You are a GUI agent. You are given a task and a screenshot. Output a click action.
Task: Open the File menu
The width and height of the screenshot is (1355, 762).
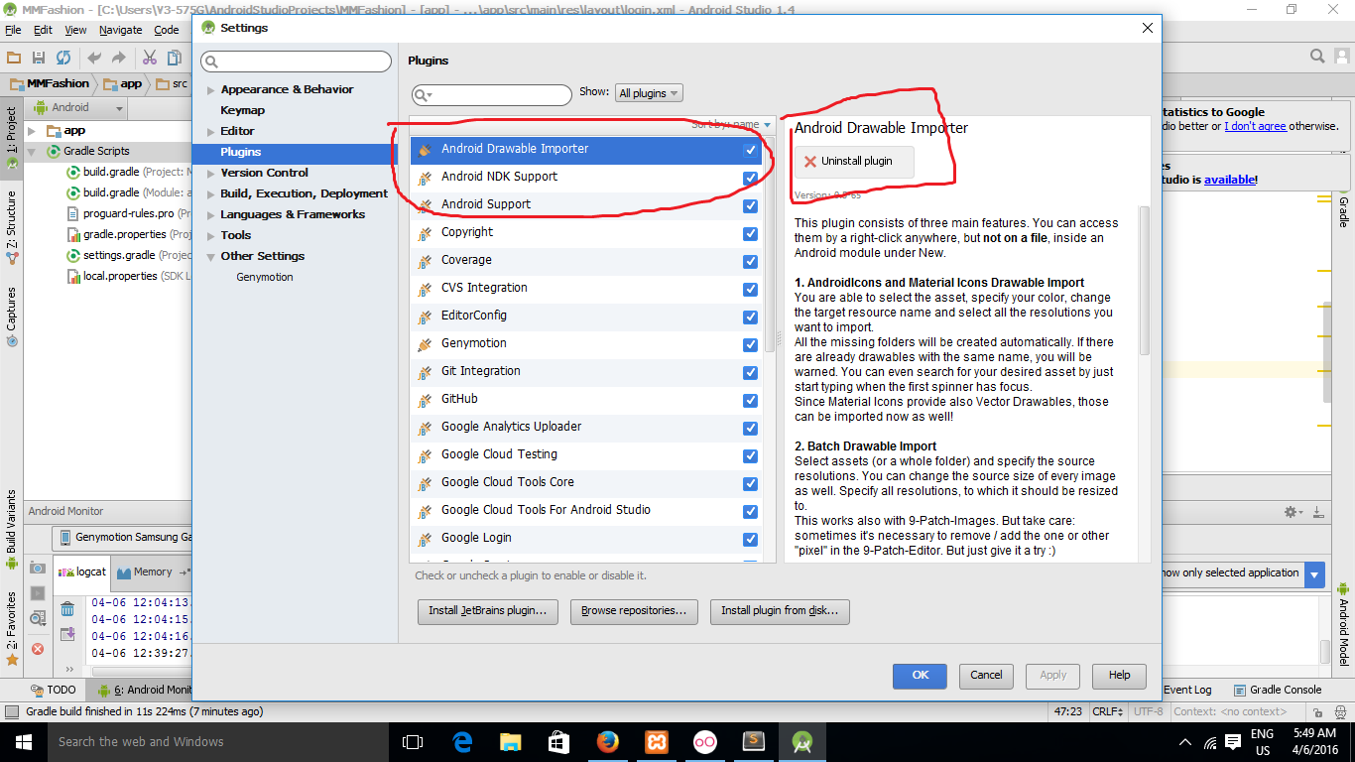click(13, 30)
